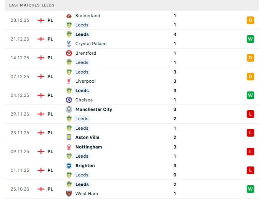Screen dimensions: 262x199
Task: Select the PL league label on 04.12.25 row
Action: [x=50, y=95]
